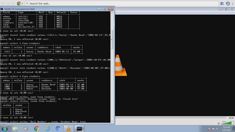Open Internet Explorer from taskbar
The width and height of the screenshot is (235, 132).
[47, 129]
